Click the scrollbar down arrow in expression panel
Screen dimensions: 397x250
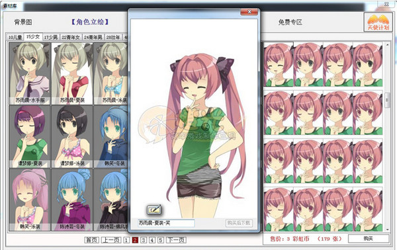387,229
